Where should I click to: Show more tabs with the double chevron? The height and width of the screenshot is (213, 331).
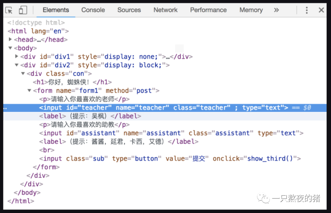(x=276, y=10)
